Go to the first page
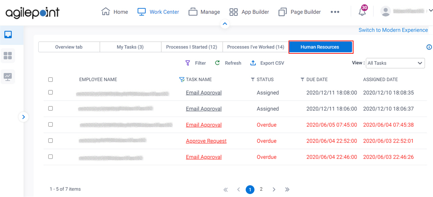 [226, 190]
